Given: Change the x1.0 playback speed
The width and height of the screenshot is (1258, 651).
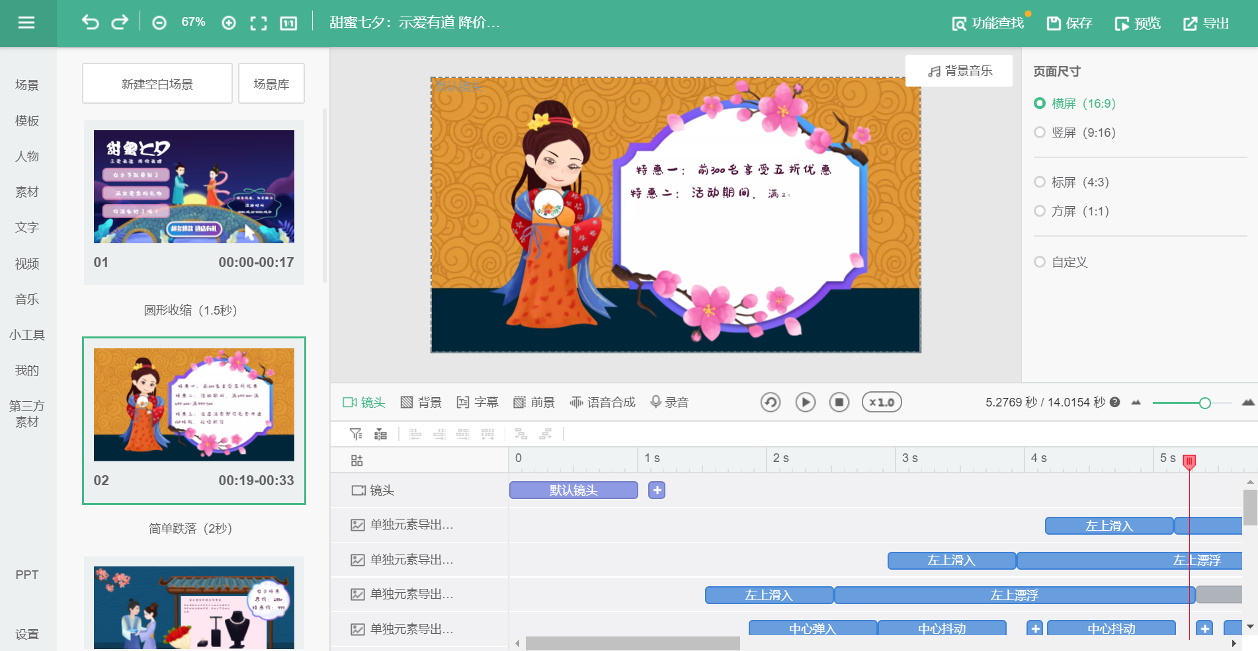Looking at the screenshot, I should (882, 402).
